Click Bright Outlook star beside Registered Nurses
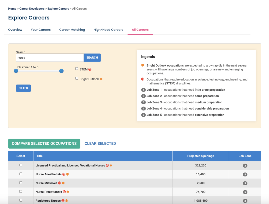 [x=67, y=201]
